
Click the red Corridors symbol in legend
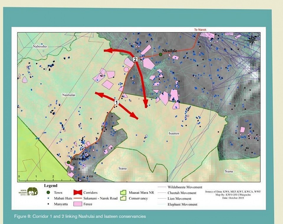pos(77,192)
